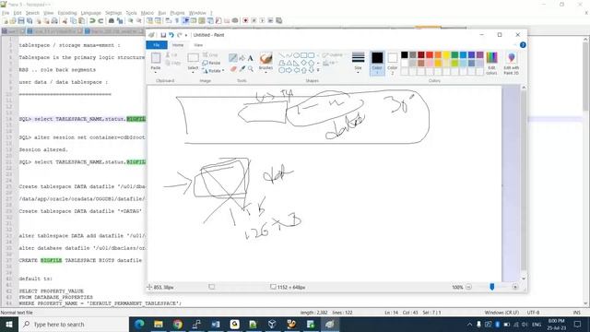Image resolution: width=590 pixels, height=332 pixels.
Task: Select the Rectangle shape in Paint's Shapes gallery
Action: pos(303,55)
